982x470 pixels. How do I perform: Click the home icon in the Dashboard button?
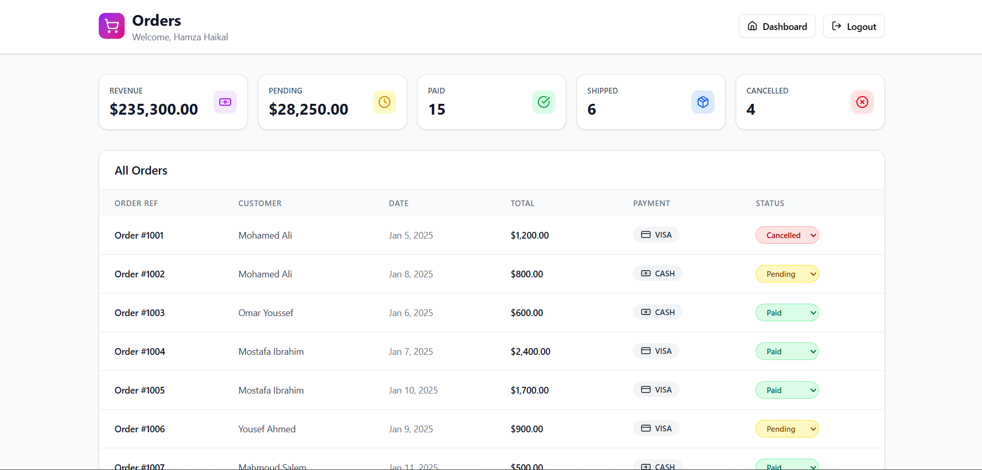tap(752, 26)
